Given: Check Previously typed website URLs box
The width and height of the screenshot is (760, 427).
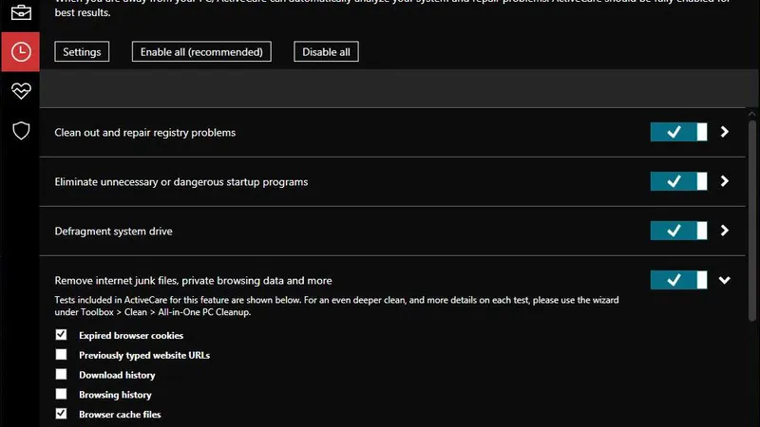Looking at the screenshot, I should click(x=62, y=355).
